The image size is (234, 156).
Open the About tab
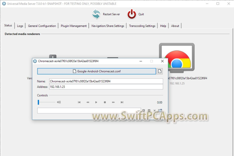tap(175, 26)
